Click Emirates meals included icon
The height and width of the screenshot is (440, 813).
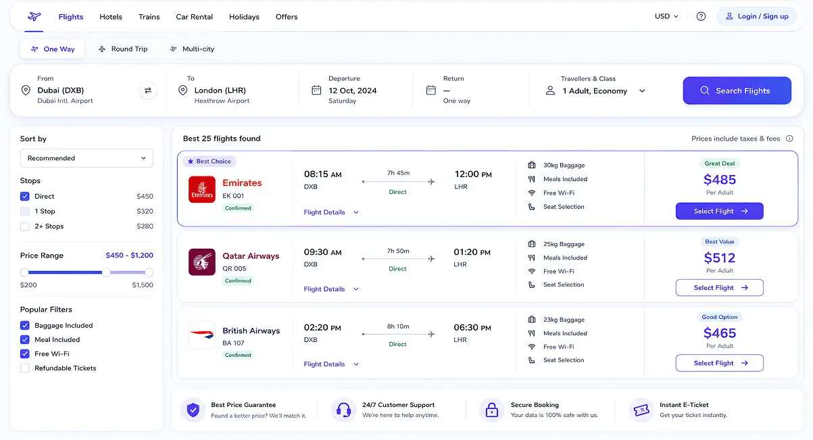click(x=532, y=179)
